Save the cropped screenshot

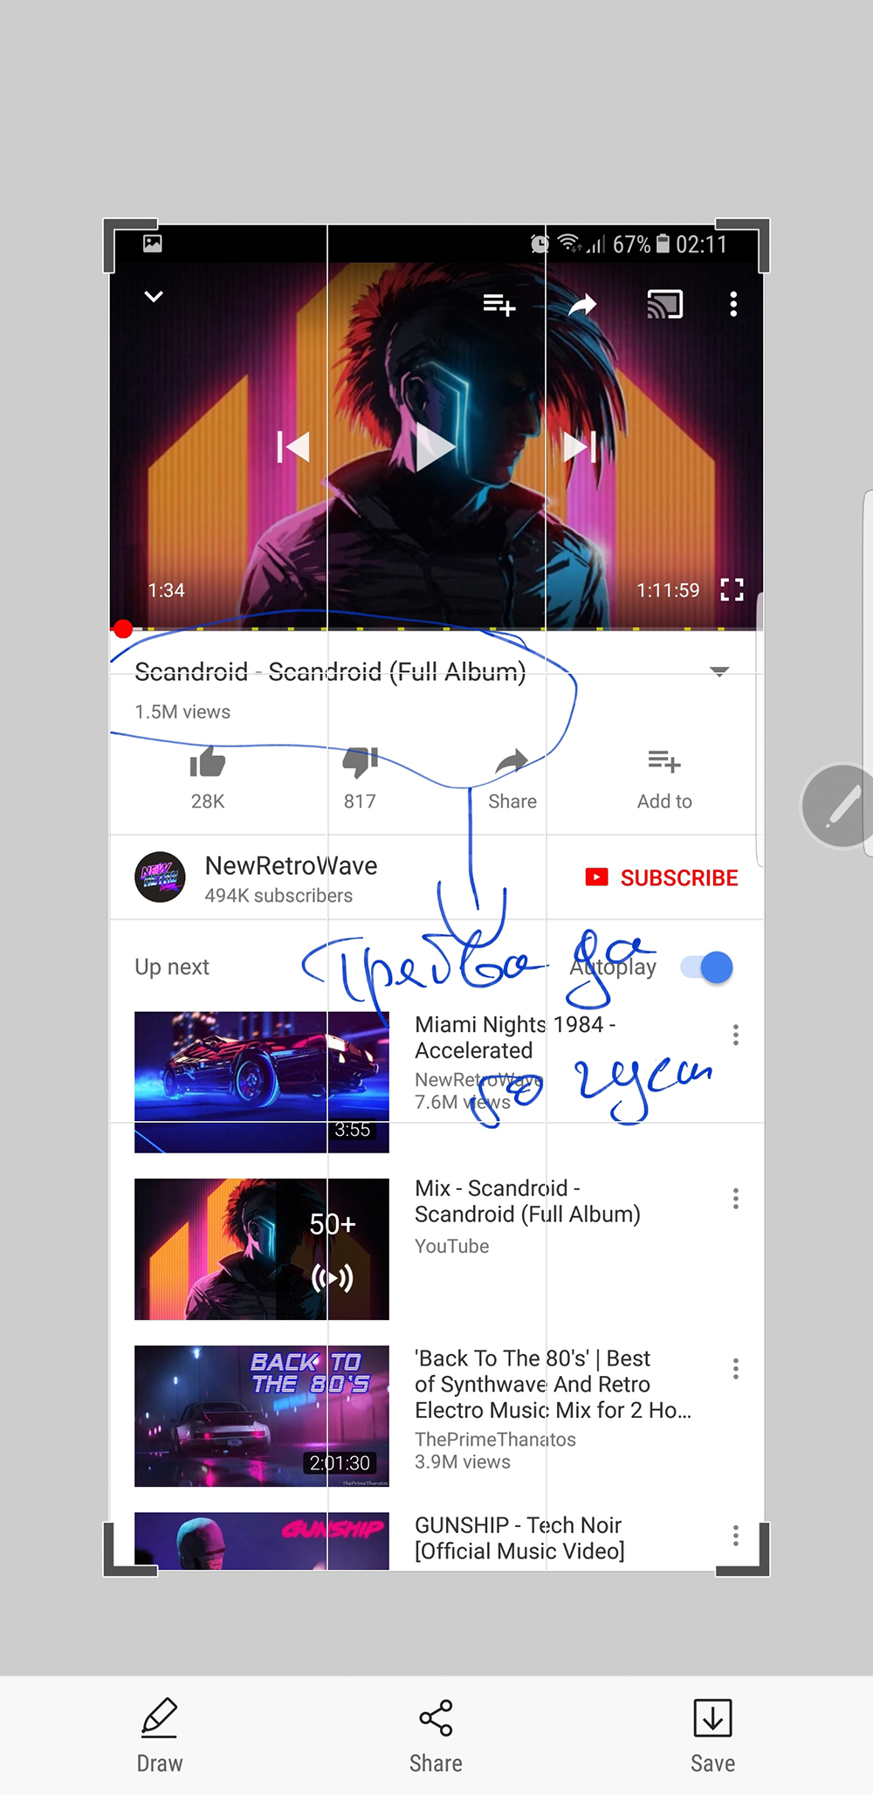pos(712,1717)
